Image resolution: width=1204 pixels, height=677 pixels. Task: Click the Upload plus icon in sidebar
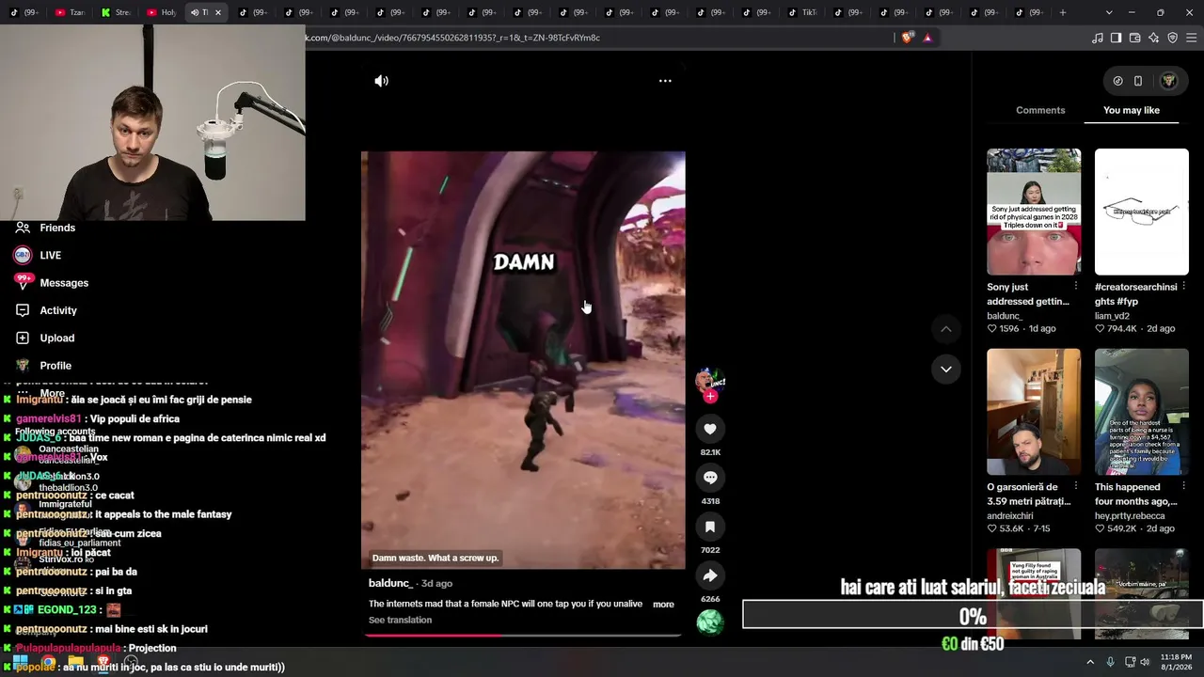(23, 338)
